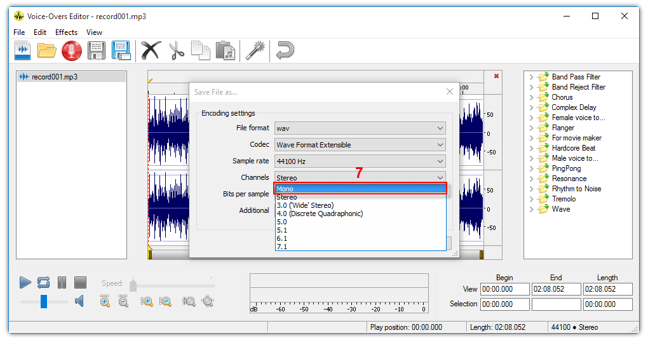The image size is (648, 340).
Task: Save the file with the floppy disk icon
Action: [97, 50]
